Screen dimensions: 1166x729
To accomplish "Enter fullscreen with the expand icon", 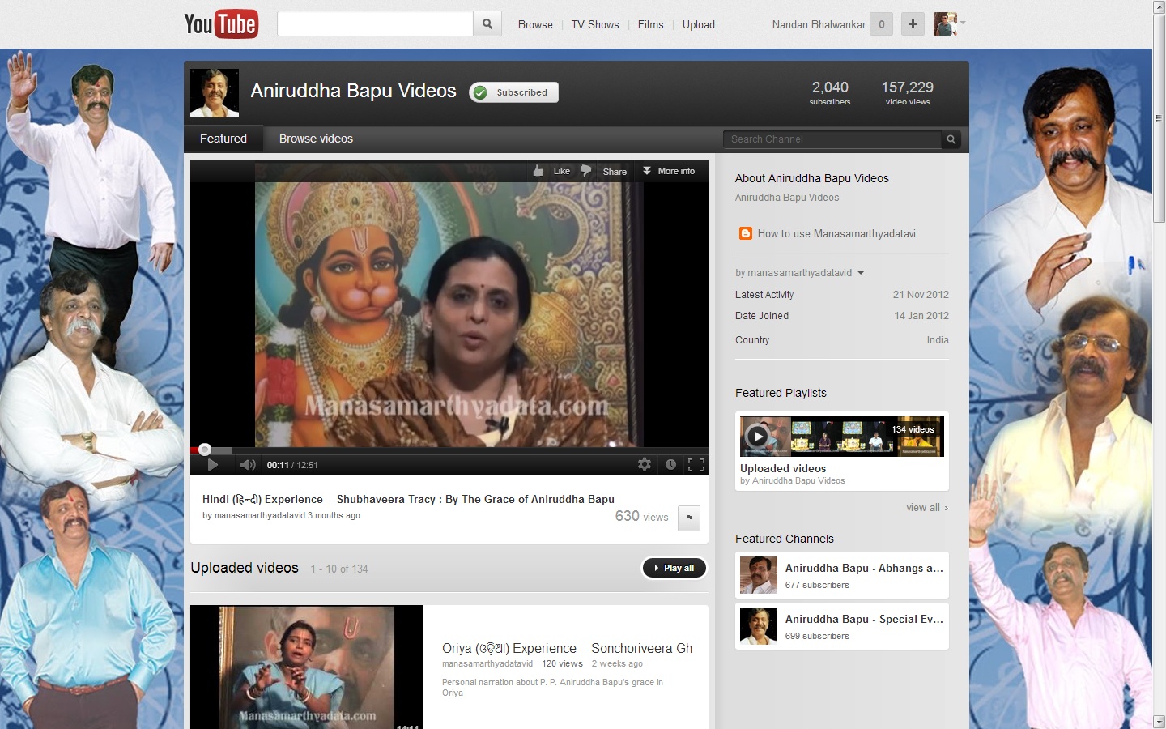I will pyautogui.click(x=696, y=464).
